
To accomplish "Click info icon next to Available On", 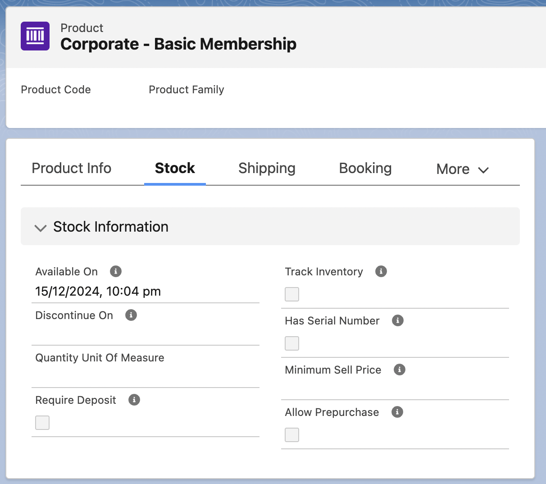I will tap(116, 271).
